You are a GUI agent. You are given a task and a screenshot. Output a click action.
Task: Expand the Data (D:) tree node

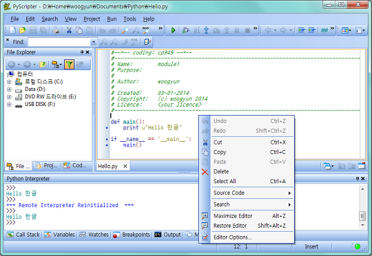pos(9,89)
